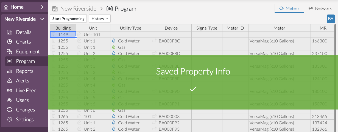Open the History dropdown
Viewport: 338px width, 132px height.
[x=100, y=19]
